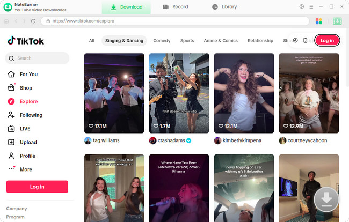Screen dimensions: 349x222
Task: Expand the Company footer section
Action: pyautogui.click(x=17, y=209)
